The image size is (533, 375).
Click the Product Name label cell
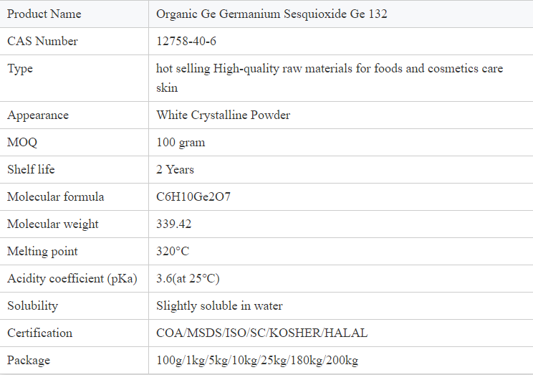[x=44, y=14]
